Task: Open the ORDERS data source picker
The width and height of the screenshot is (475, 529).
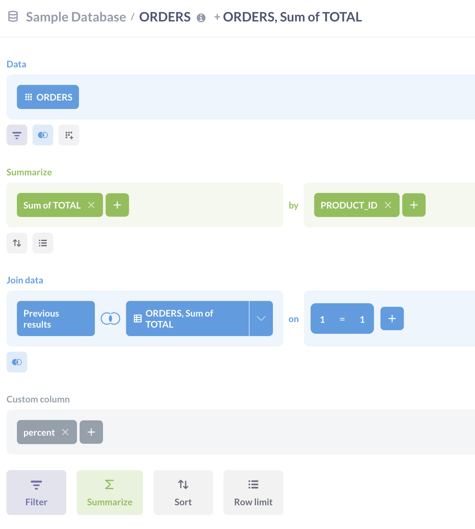Action: coord(48,97)
